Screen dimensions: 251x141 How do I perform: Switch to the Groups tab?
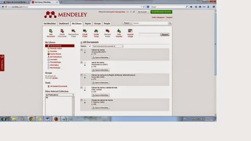[97, 23]
